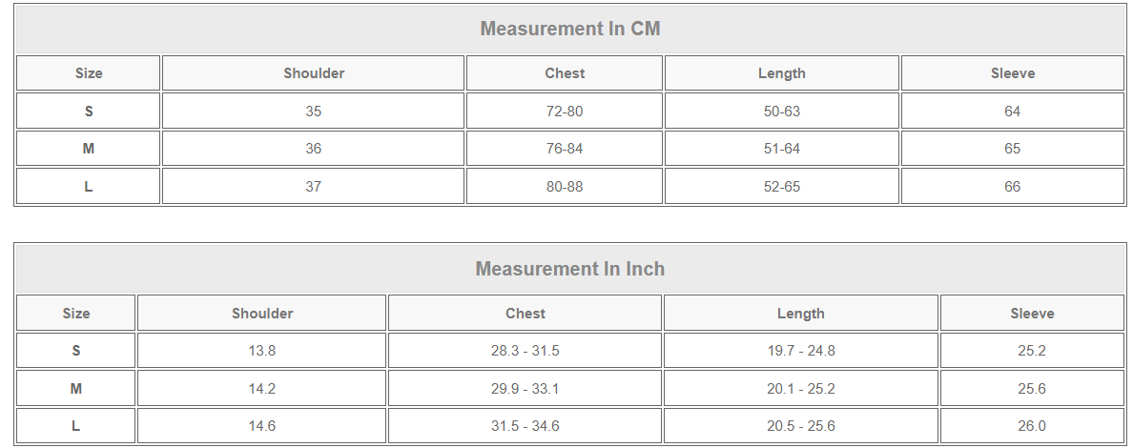Click the 25.2 sleeve inch cell

coord(1032,351)
